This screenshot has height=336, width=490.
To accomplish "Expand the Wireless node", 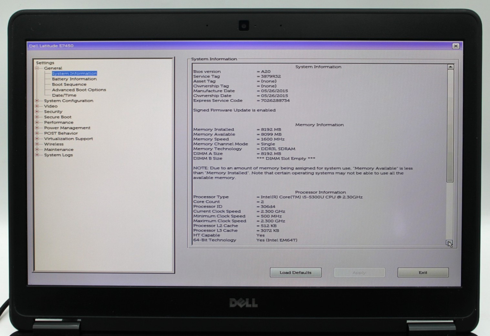I will pos(37,144).
